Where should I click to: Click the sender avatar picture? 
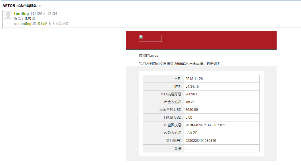point(8,15)
